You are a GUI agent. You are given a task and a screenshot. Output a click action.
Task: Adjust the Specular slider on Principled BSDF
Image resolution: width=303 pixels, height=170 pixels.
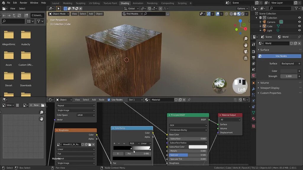point(188,155)
